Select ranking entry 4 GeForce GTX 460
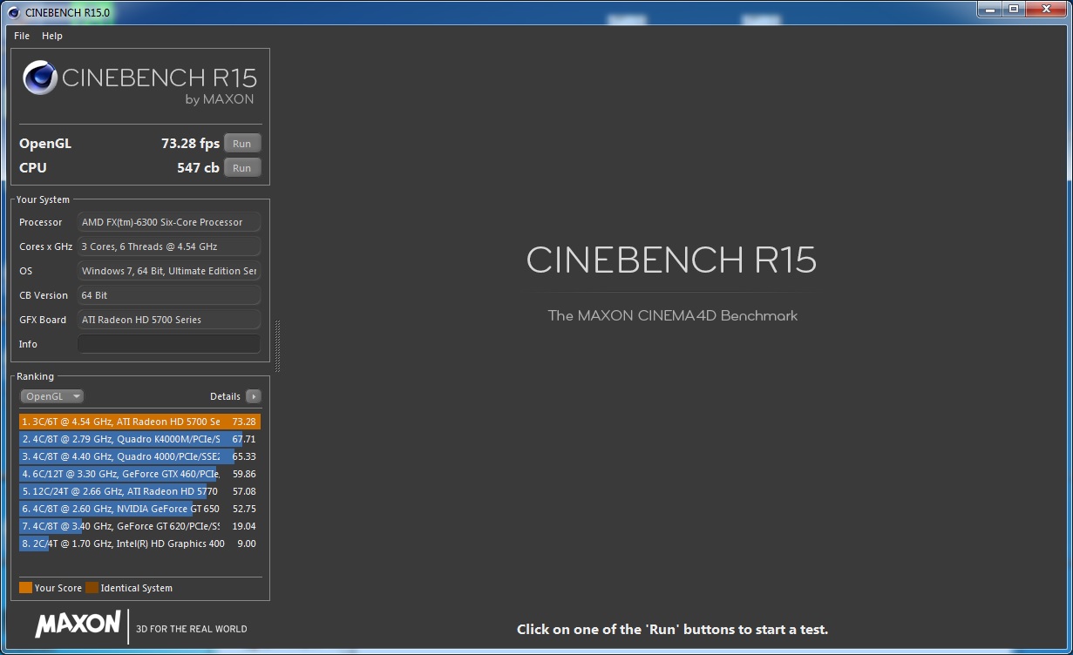Image resolution: width=1073 pixels, height=655 pixels. click(139, 474)
